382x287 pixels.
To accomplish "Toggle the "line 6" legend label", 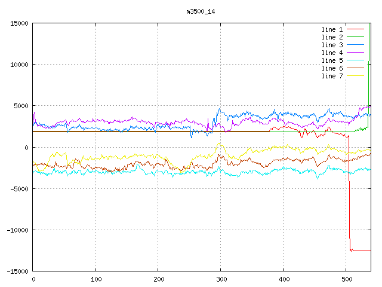I will tap(332, 68).
